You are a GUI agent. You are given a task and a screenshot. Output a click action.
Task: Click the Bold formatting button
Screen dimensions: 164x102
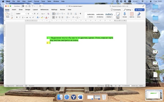tap(17, 17)
